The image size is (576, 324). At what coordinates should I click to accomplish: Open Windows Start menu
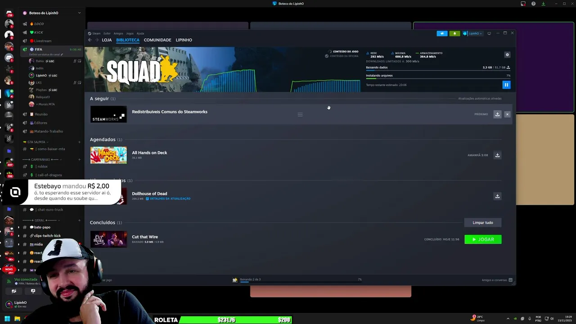pyautogui.click(x=7, y=319)
